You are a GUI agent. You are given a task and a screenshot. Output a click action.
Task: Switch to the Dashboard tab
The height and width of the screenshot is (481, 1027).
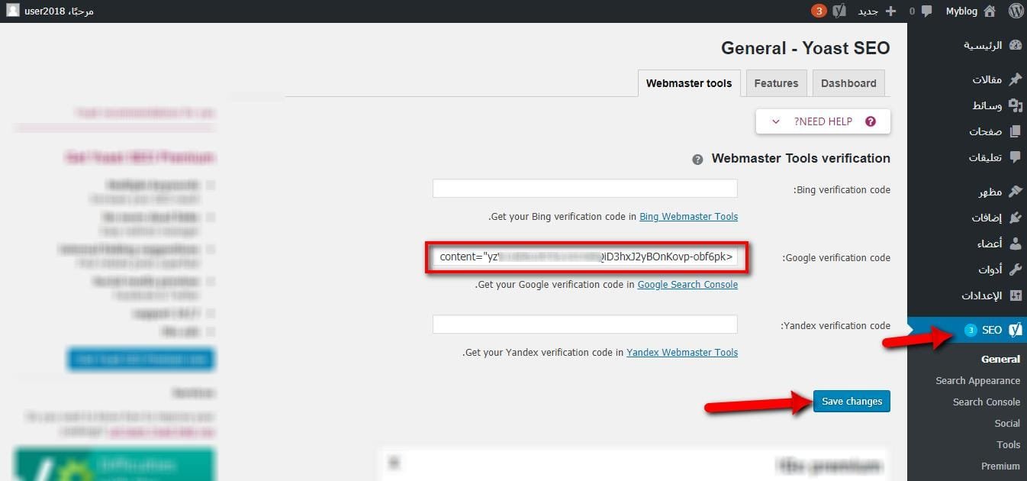click(848, 83)
